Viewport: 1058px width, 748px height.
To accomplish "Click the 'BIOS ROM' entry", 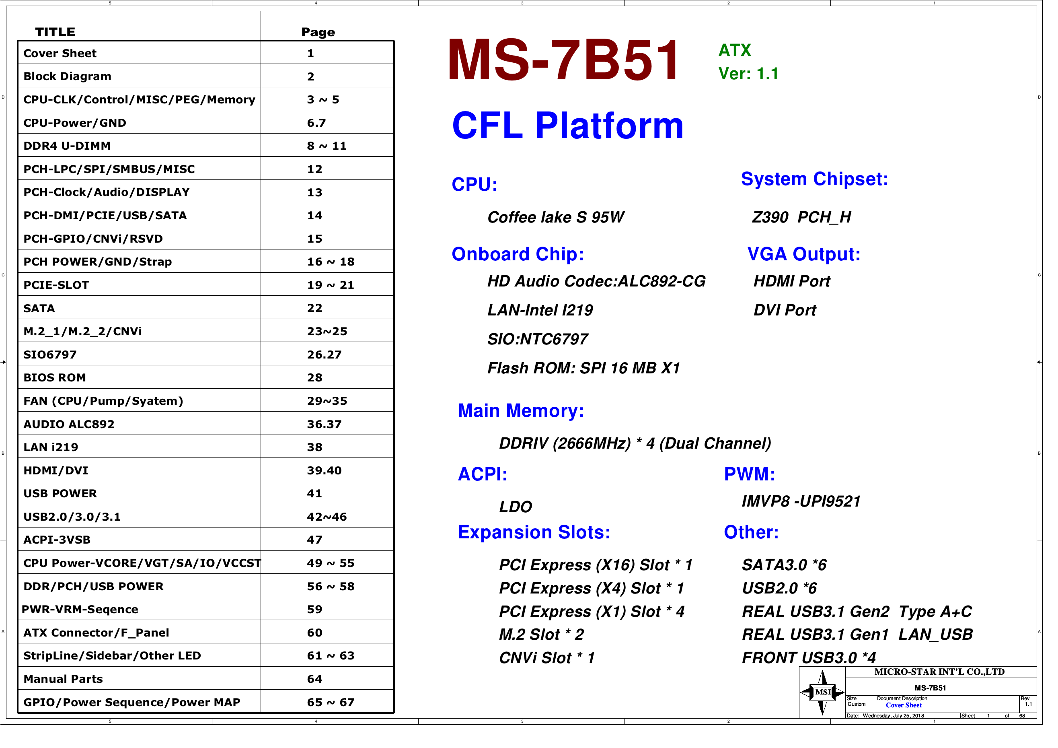I will 54,378.
